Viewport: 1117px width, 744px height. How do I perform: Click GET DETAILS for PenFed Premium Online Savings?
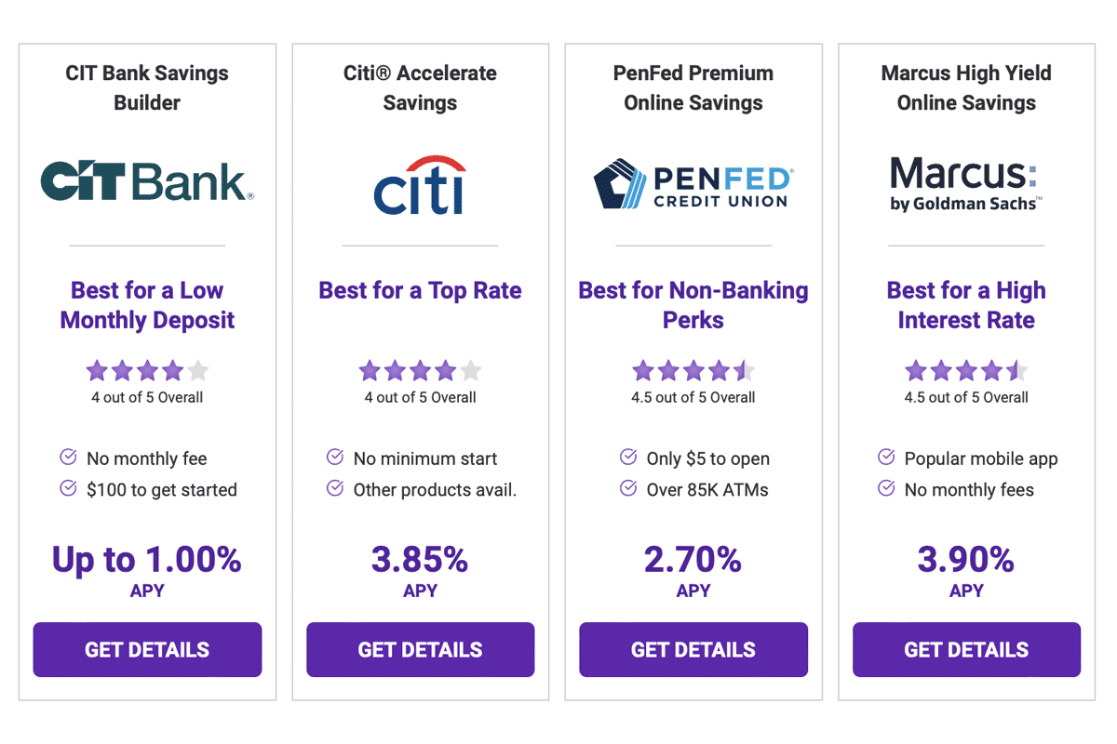click(x=693, y=649)
